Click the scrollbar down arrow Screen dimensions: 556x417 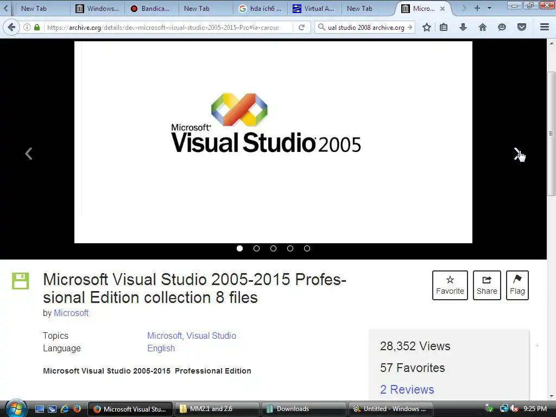tap(551, 396)
